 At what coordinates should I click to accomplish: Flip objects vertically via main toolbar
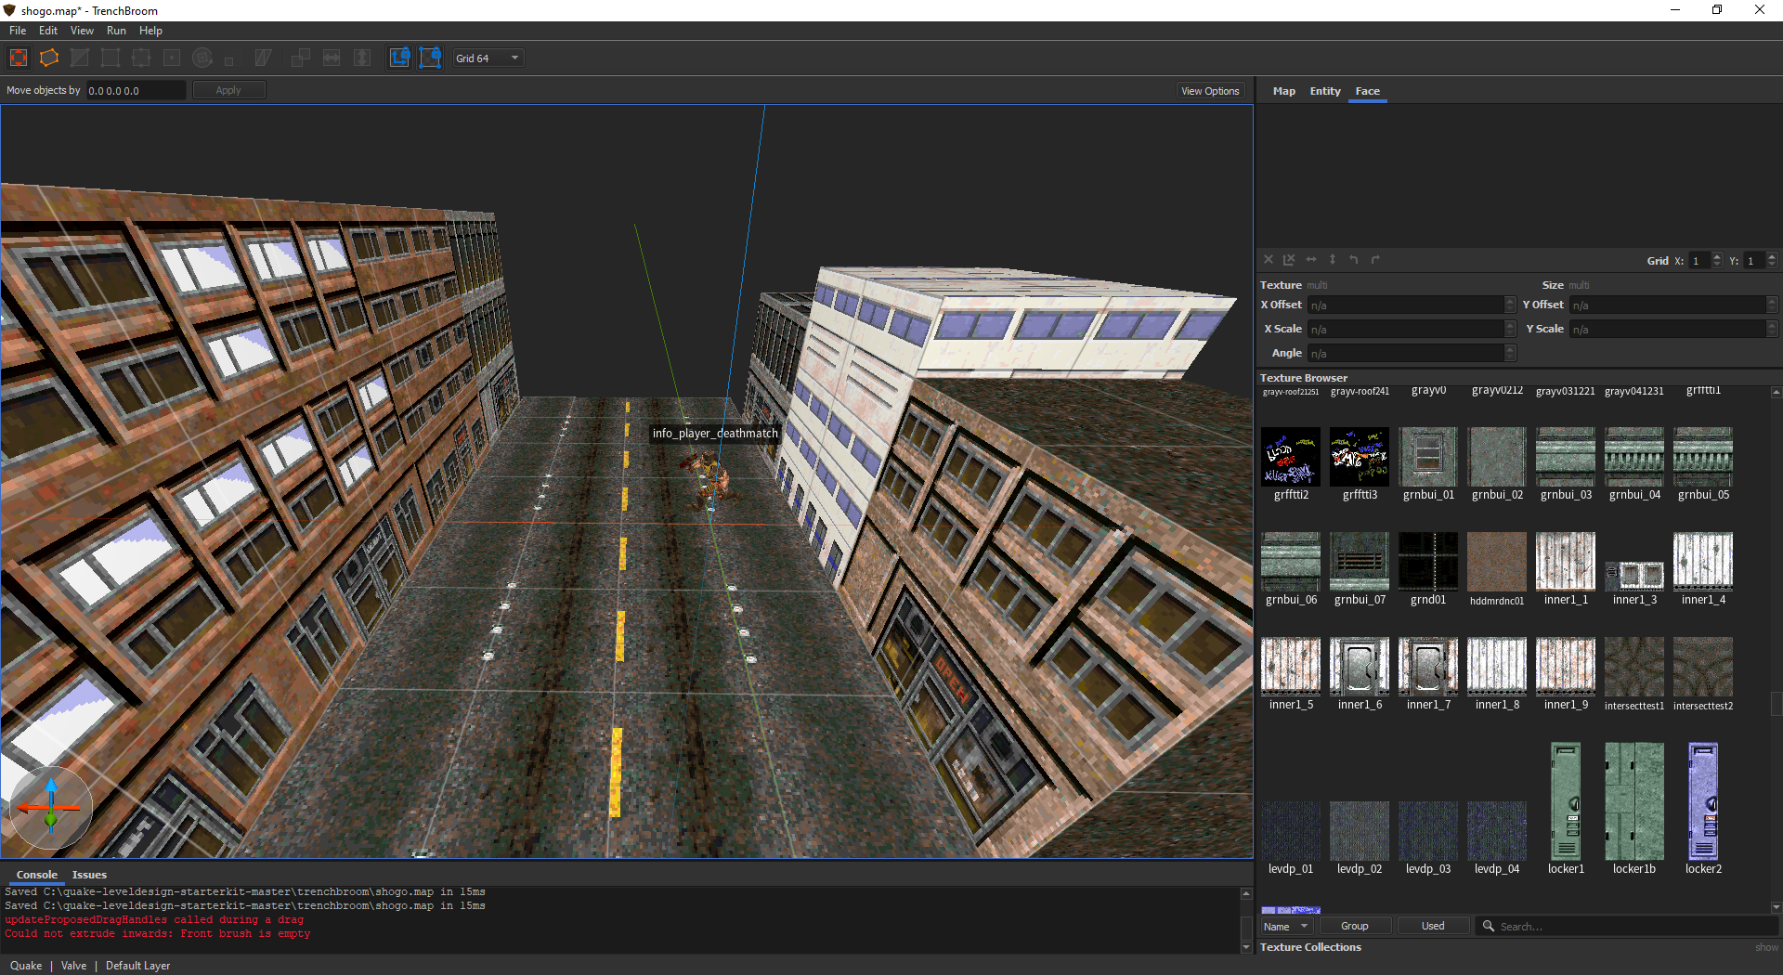coord(362,58)
